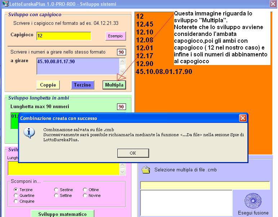The image size is (278, 217).
Task: Click the a girare numbers text area
Action: tap(78, 66)
